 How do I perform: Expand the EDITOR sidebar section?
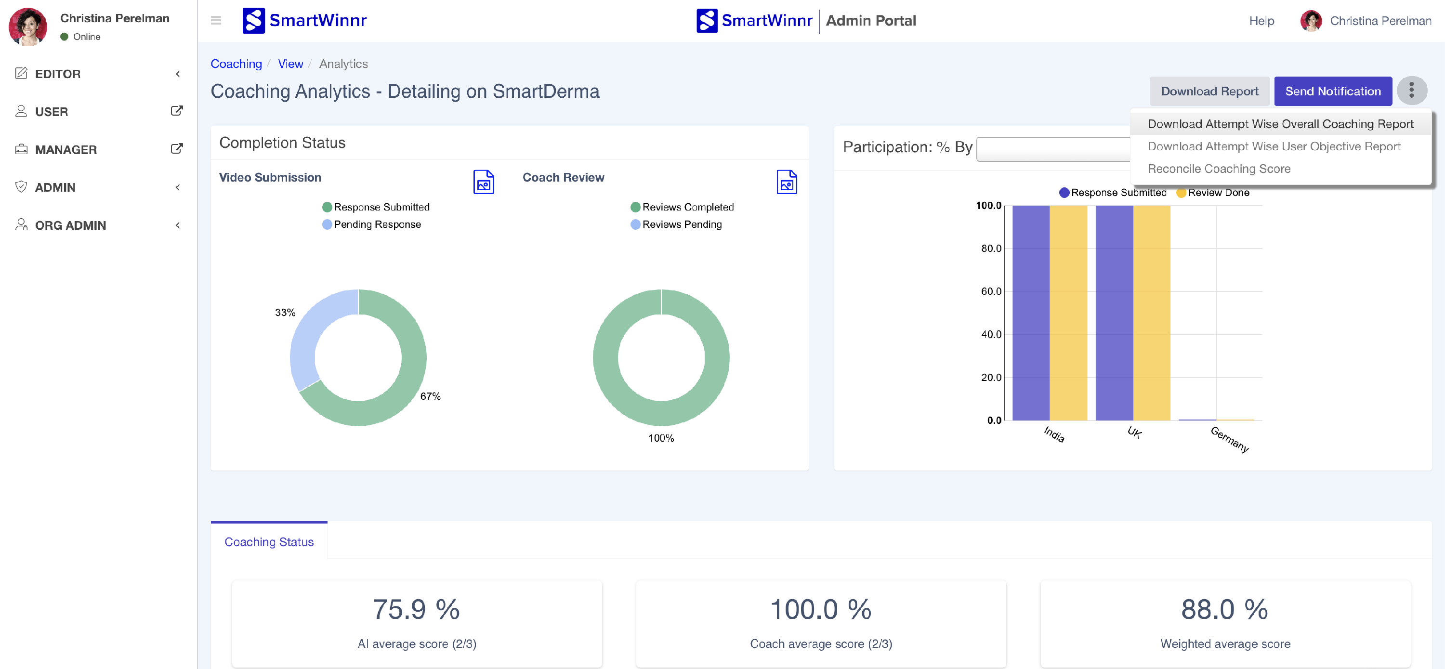pyautogui.click(x=57, y=74)
